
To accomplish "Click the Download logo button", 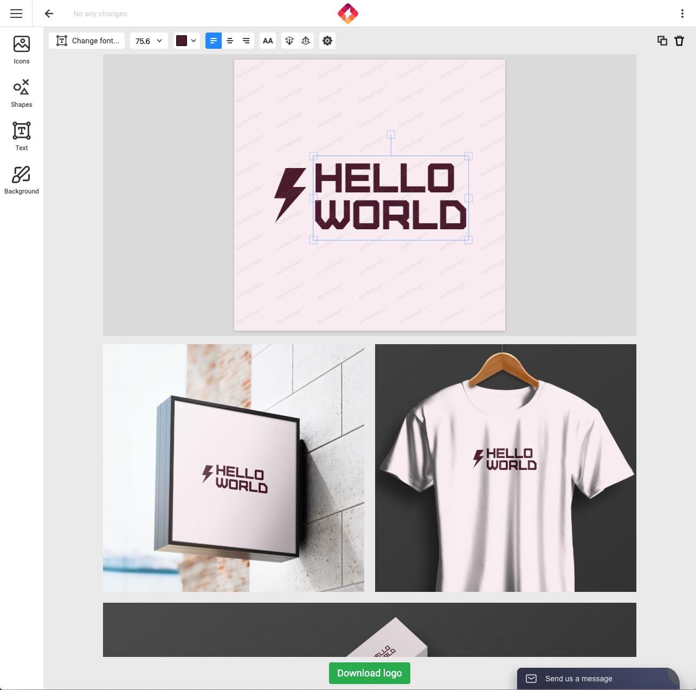I will (x=370, y=673).
